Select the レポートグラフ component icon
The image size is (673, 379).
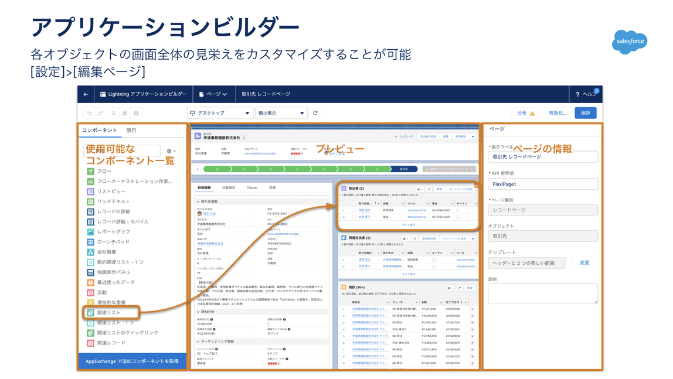point(90,231)
